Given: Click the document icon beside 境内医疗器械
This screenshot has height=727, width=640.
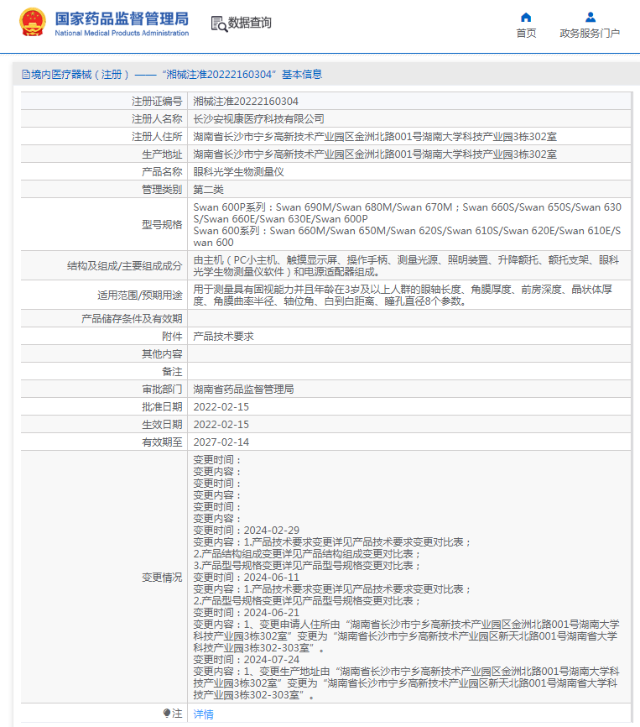Looking at the screenshot, I should pos(26,74).
